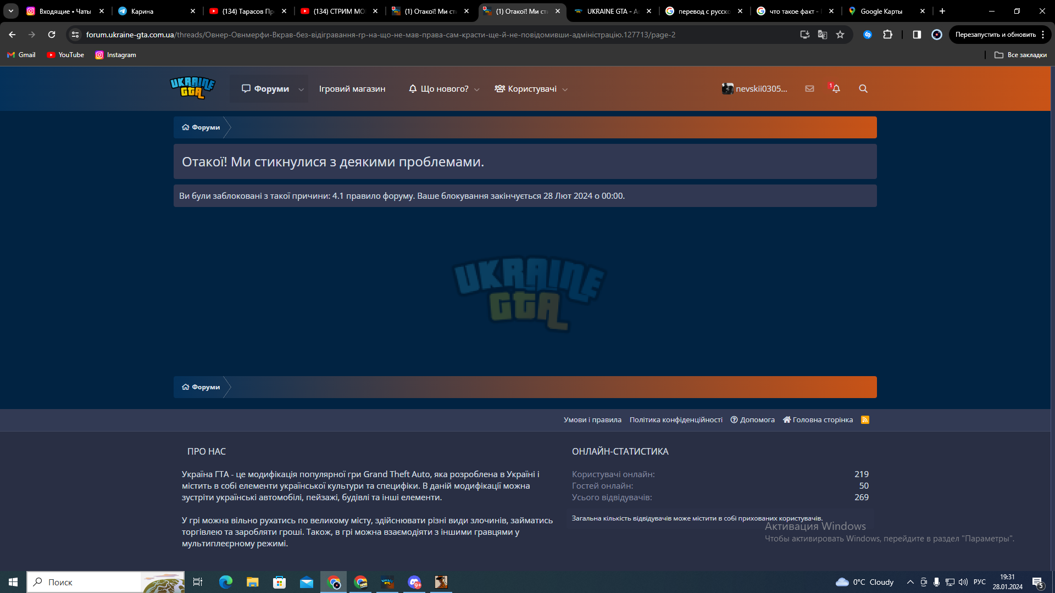
Task: Reload the page with the refresh icon
Action: (x=52, y=35)
